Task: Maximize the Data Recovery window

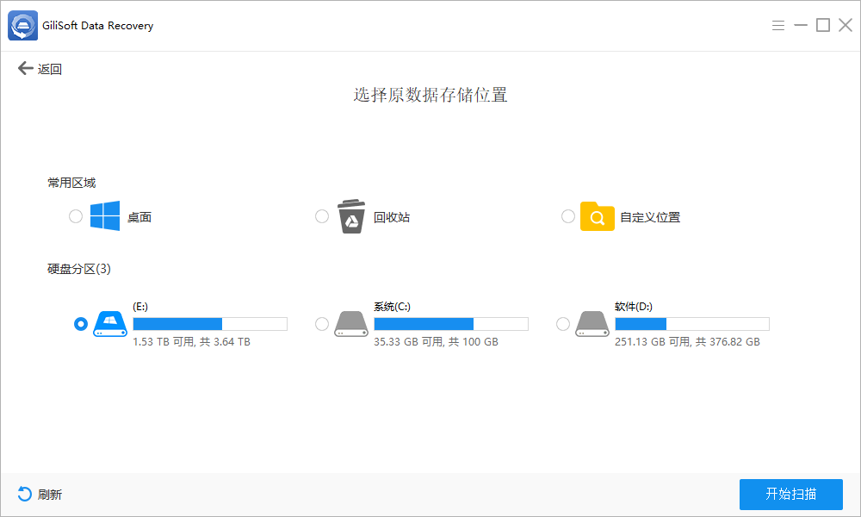Action: 823,25
